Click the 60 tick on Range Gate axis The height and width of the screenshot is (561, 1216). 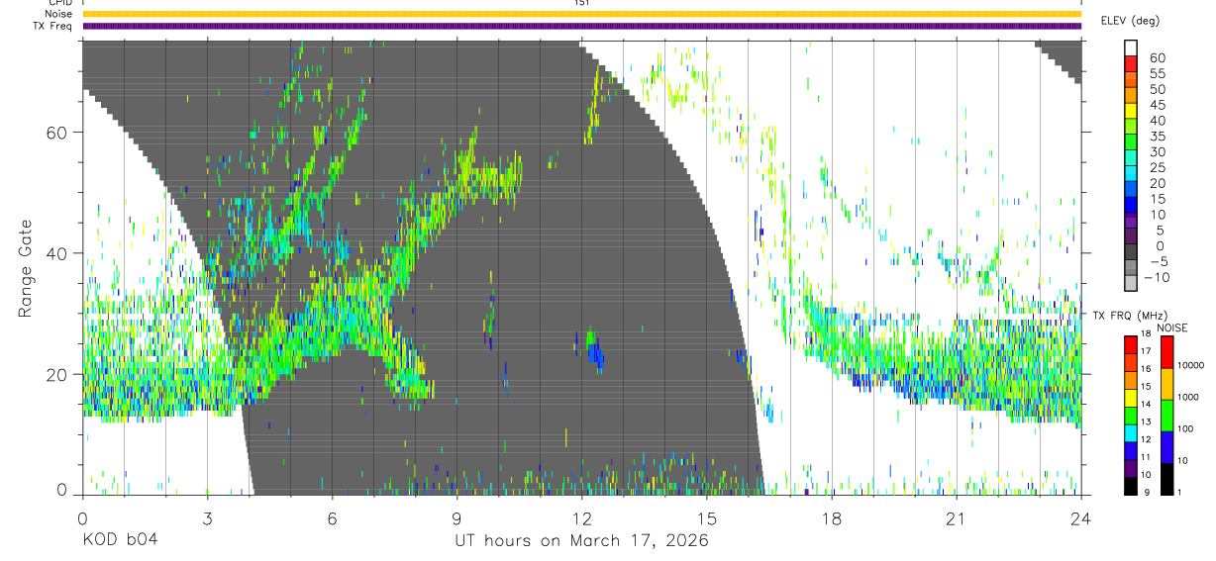coord(57,133)
